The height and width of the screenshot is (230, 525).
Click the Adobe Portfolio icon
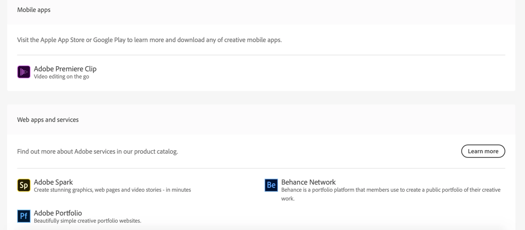[24, 216]
